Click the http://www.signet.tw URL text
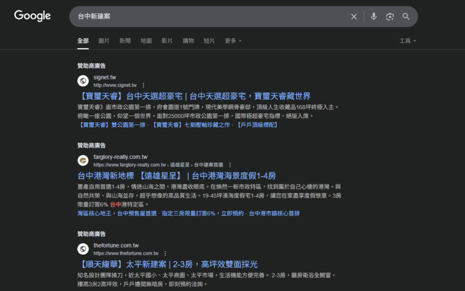 [x=115, y=85]
